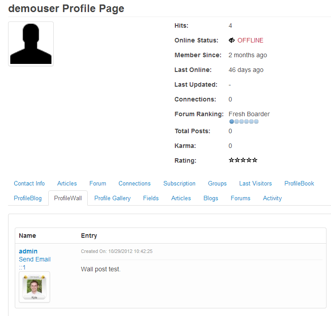Open the Profile Gallery tab
Viewport: 331px width, 316px height.
[113, 198]
